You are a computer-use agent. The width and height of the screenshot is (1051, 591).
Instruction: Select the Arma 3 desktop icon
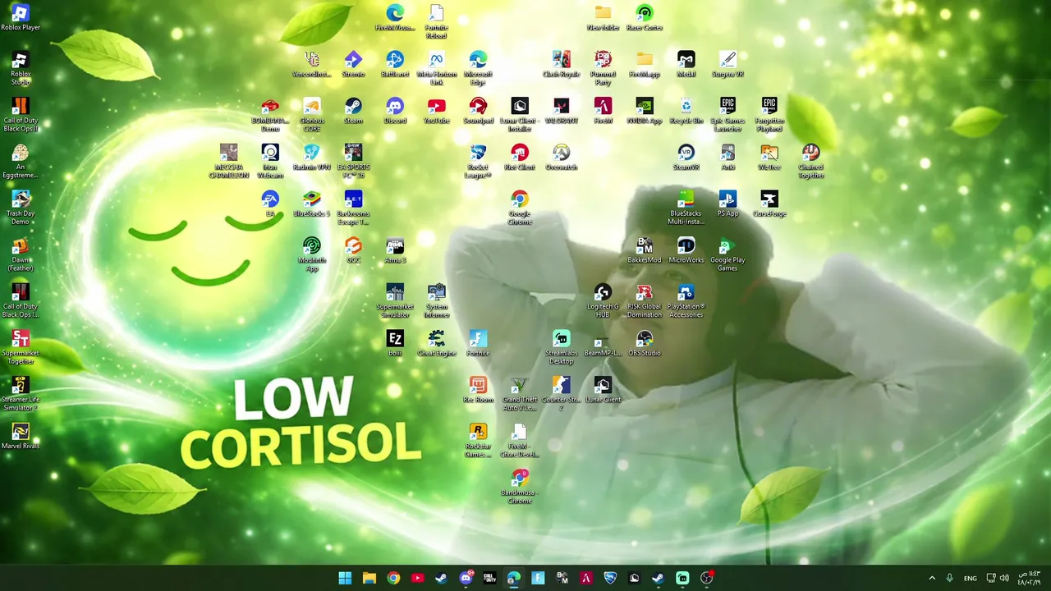[x=395, y=250]
